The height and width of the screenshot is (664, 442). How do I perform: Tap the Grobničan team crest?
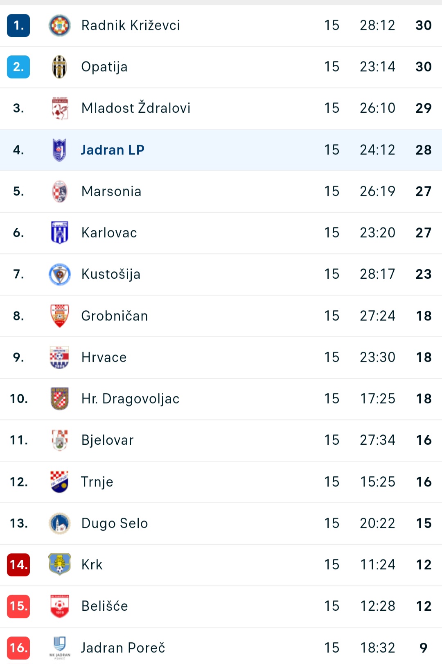[60, 316]
